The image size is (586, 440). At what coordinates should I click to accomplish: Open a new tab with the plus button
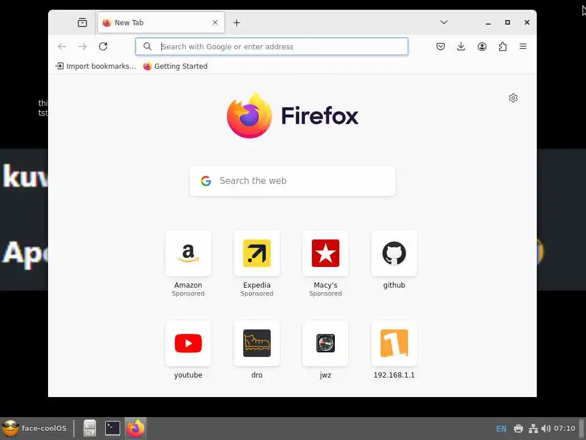(236, 23)
